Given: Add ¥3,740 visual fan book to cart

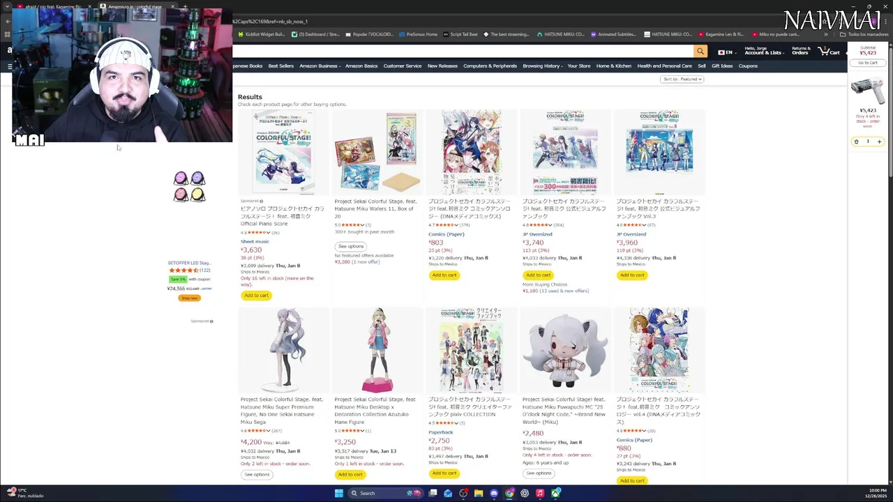Looking at the screenshot, I should (538, 275).
